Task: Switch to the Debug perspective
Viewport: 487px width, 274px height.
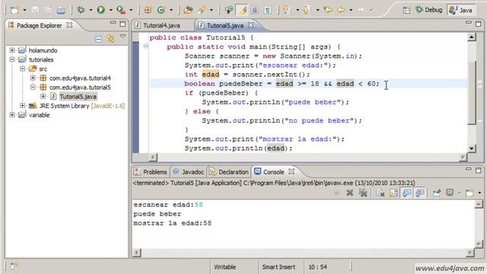Action: click(429, 10)
